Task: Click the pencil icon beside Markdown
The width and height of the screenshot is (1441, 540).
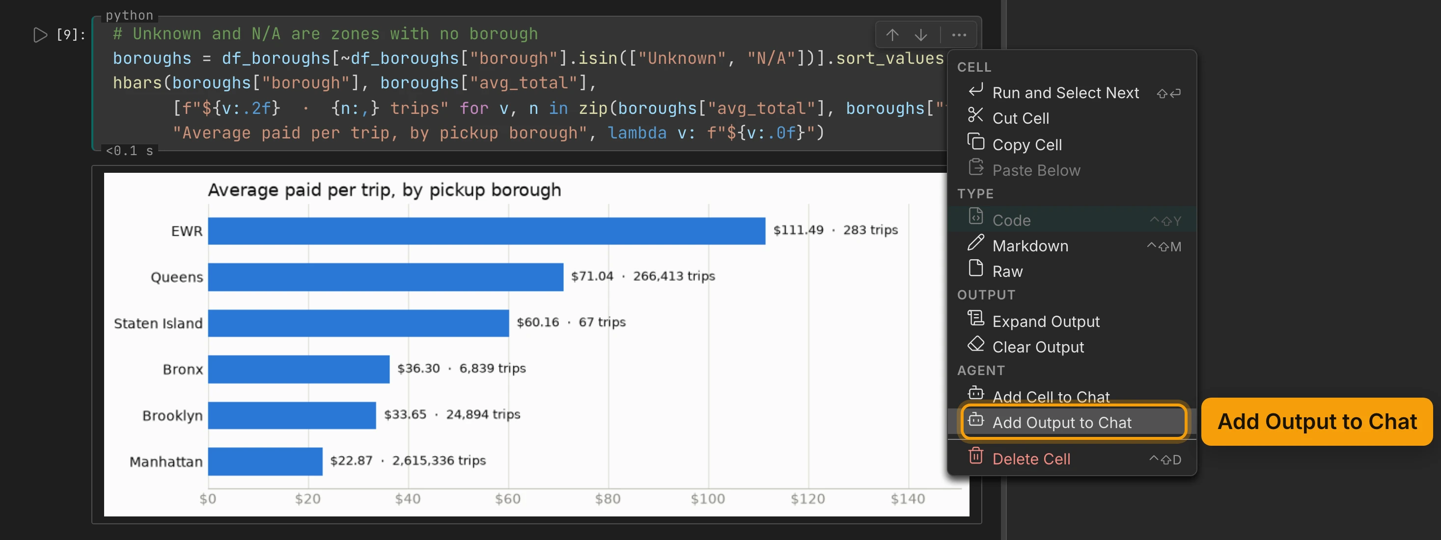Action: [975, 243]
